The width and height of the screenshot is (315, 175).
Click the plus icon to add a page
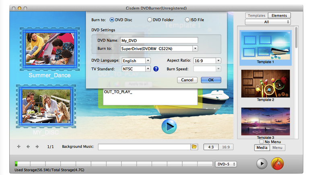(x=19, y=147)
